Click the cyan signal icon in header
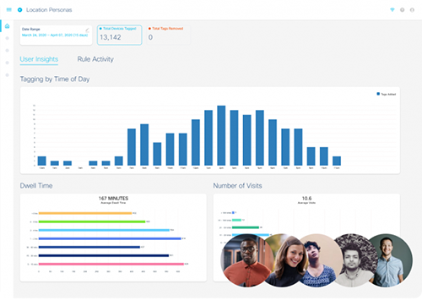422x306 pixels. coord(392,10)
